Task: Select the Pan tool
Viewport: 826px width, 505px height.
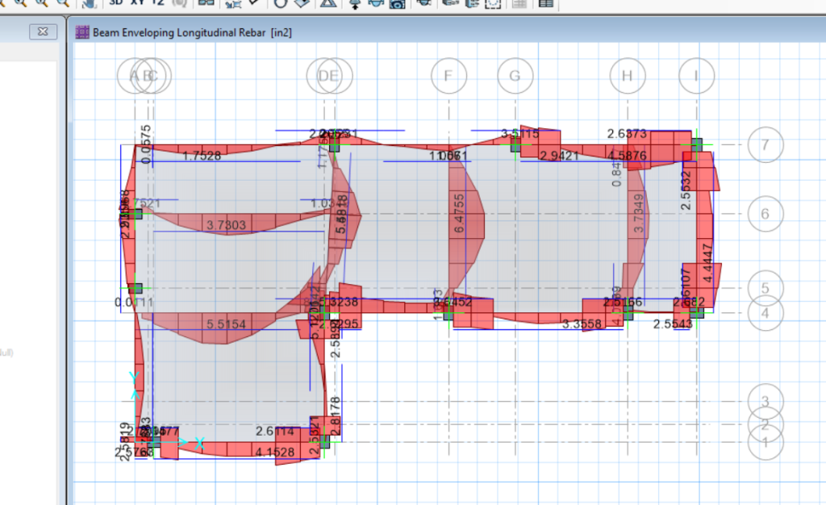Action: pos(90,3)
